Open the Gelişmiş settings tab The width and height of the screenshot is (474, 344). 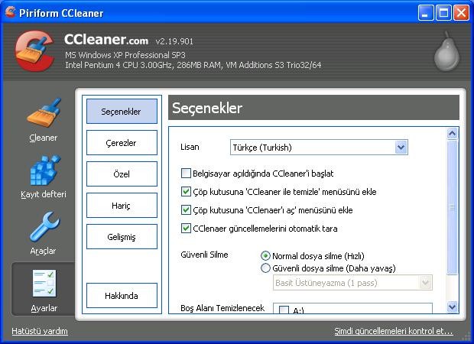pyautogui.click(x=122, y=237)
